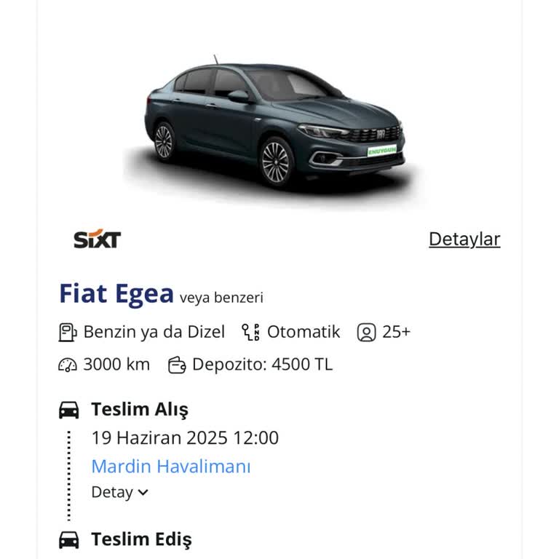Click the Teslim Alış car icon

point(68,410)
